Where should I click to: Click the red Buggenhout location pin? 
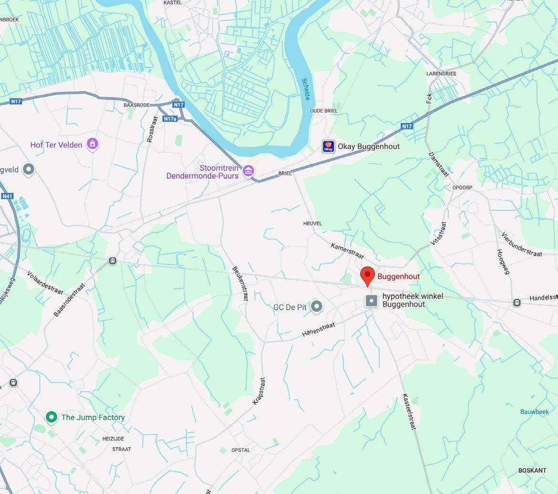coord(368,276)
